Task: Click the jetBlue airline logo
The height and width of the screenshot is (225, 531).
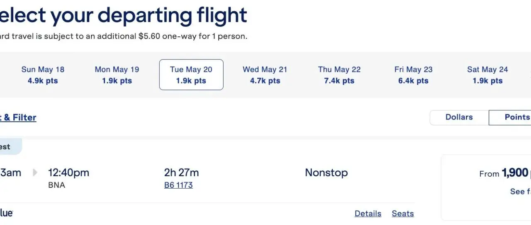Action: [x=6, y=213]
